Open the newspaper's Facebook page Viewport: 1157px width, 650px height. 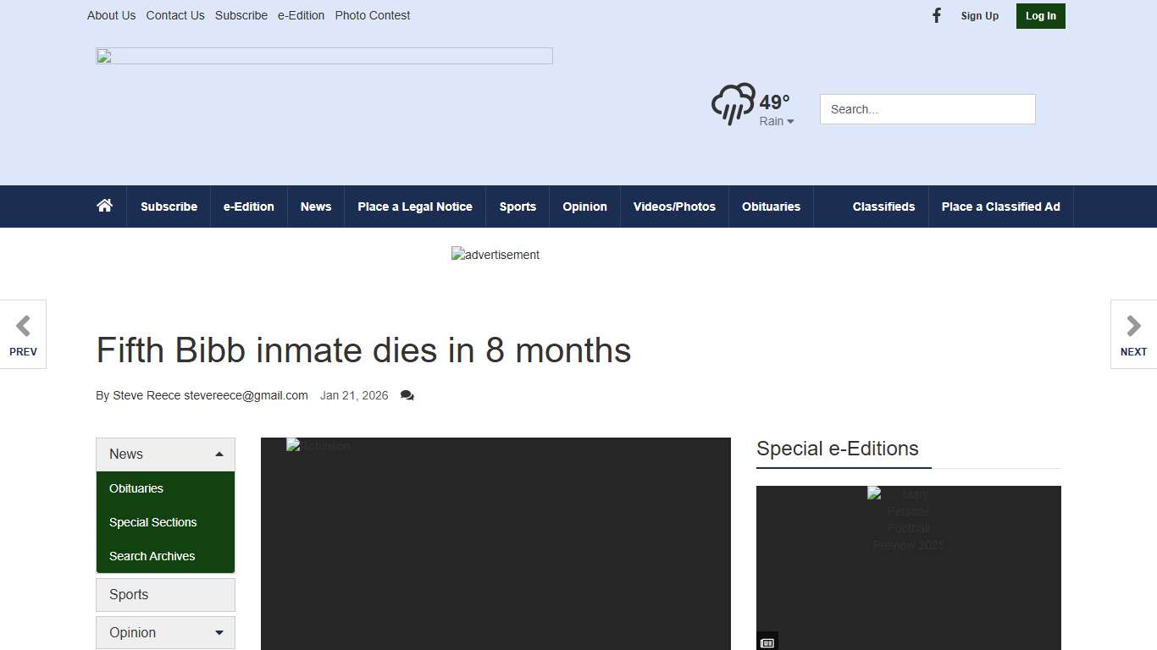[936, 15]
